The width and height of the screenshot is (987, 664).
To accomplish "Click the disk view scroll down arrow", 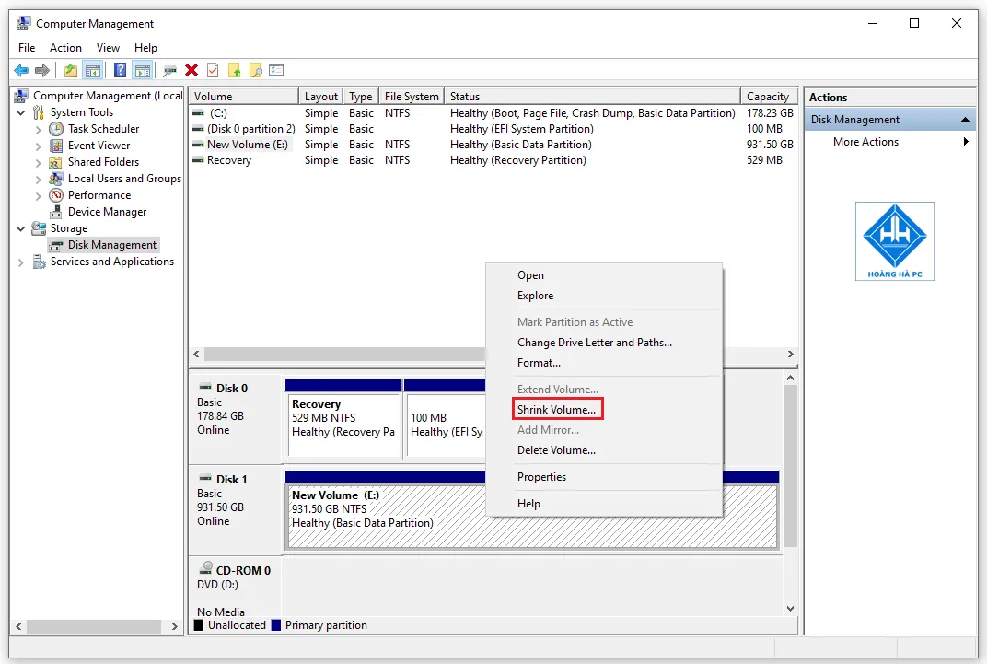I will [x=790, y=609].
